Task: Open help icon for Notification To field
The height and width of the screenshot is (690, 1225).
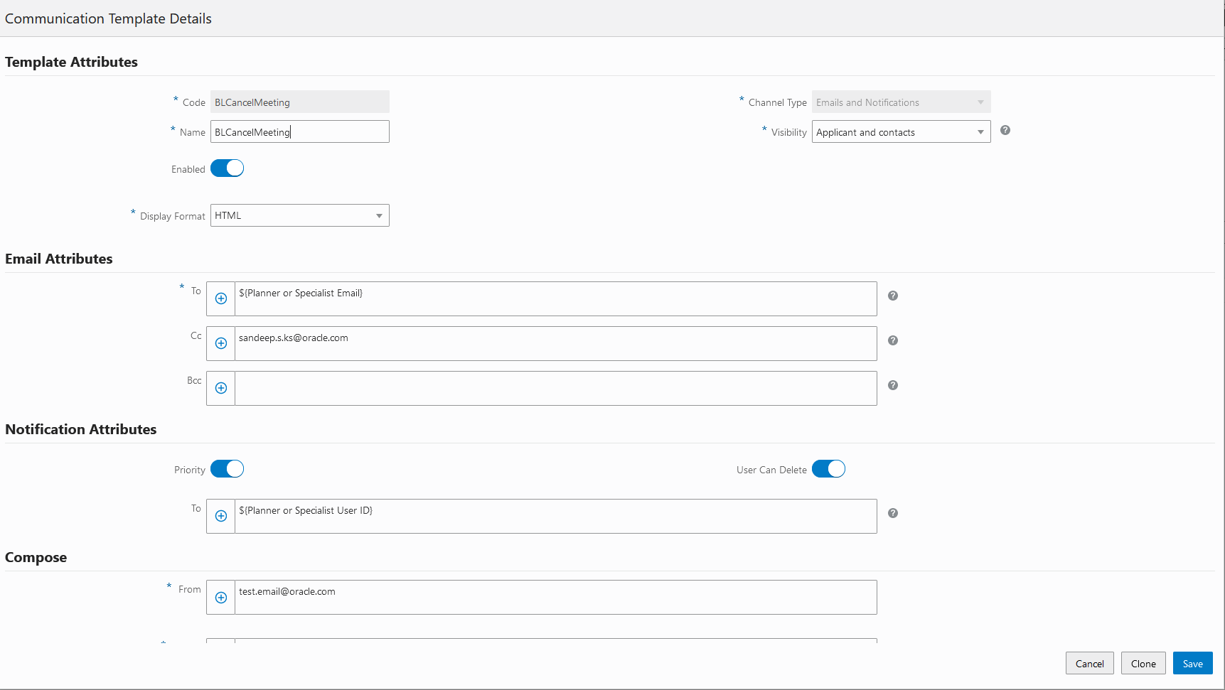Action: point(893,513)
